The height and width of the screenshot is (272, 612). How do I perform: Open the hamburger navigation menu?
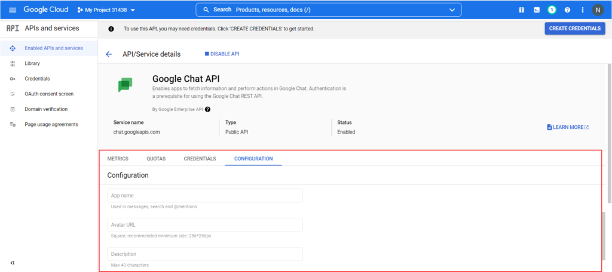[13, 10]
